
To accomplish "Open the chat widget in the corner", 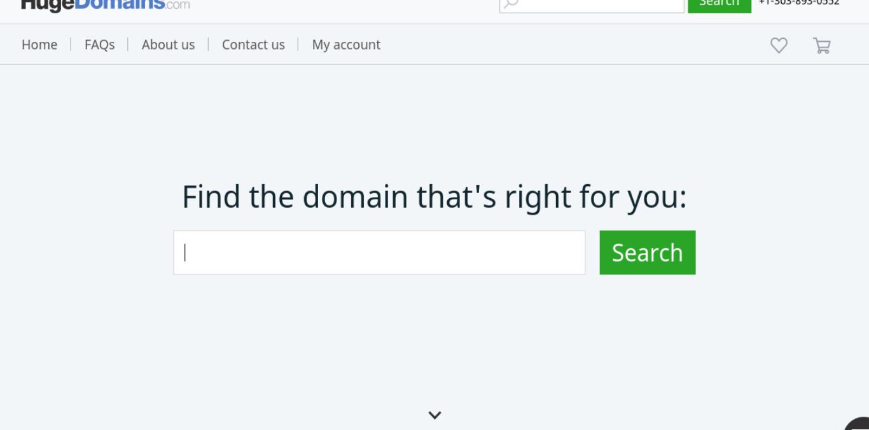I will click(x=858, y=424).
